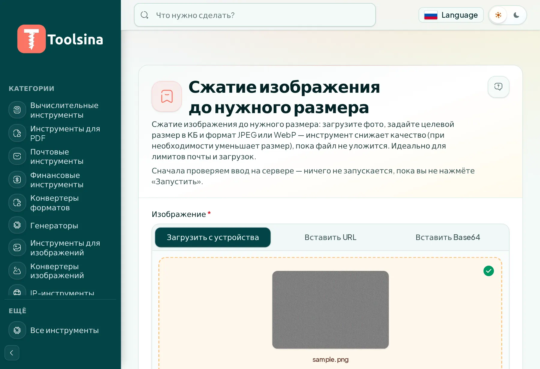Switch to light theme sun toggle
Viewport: 540px width, 369px height.
pos(498,15)
